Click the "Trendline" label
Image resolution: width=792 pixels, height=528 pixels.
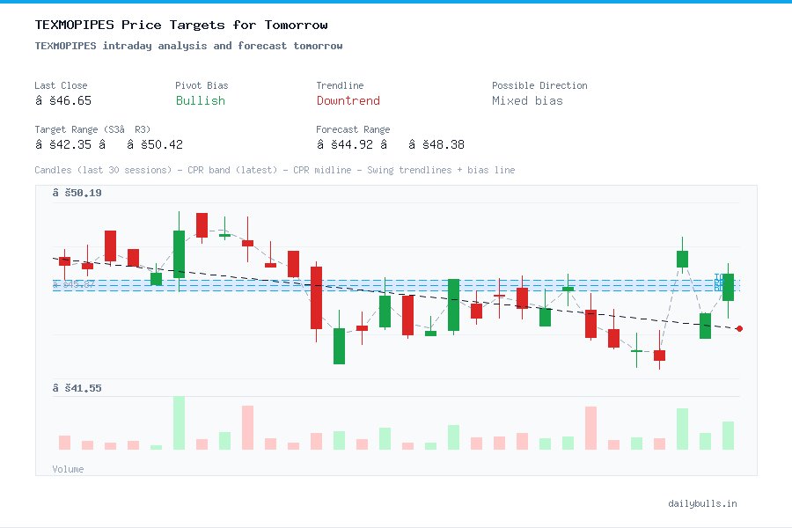pos(340,85)
